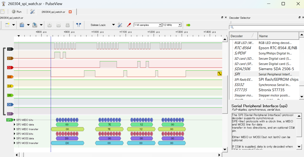Click the green SPI decoder label
Viewport: 304px width, 157px height.
(x=10, y=120)
